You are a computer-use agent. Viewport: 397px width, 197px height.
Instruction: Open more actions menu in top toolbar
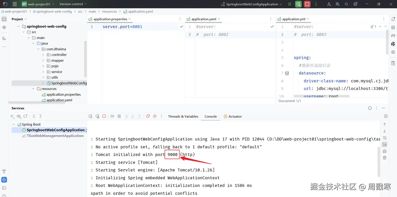pyautogui.click(x=316, y=4)
